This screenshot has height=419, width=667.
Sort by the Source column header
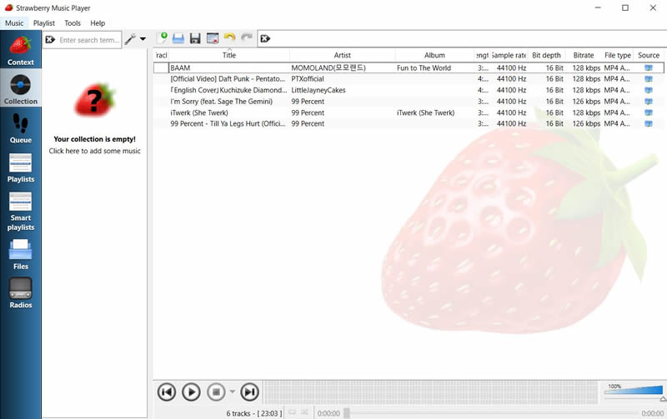click(x=649, y=55)
